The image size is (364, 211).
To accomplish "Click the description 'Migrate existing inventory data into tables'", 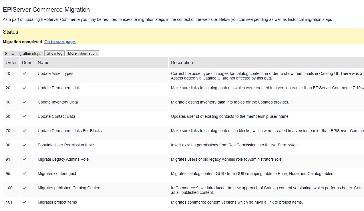I will (x=230, y=102).
